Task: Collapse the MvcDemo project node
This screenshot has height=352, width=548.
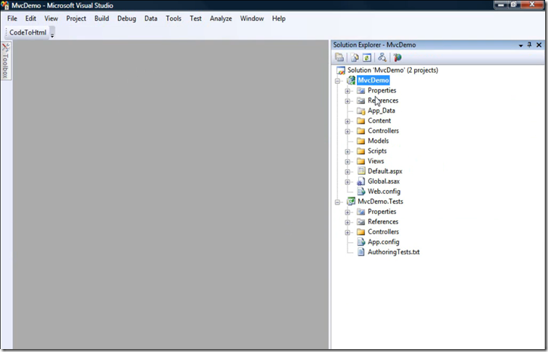Action: click(x=337, y=81)
